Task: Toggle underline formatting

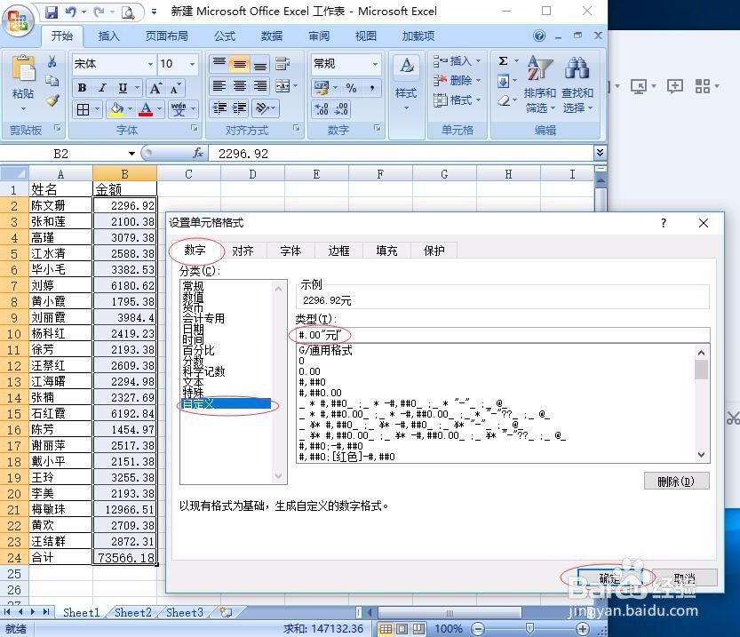Action: [123, 88]
